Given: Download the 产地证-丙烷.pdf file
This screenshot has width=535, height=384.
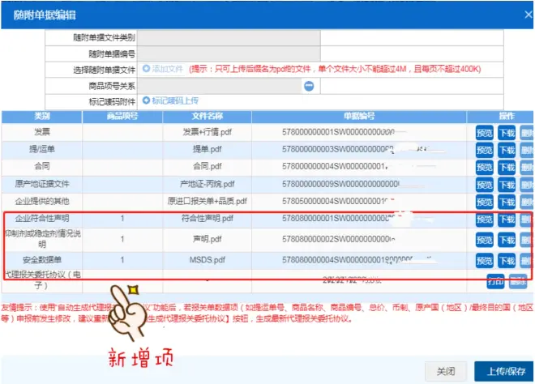Looking at the screenshot, I should [507, 184].
